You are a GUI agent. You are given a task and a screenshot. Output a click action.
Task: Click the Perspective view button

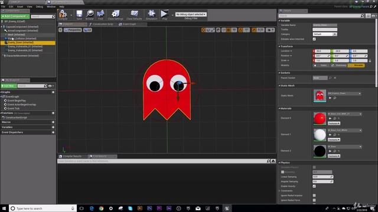point(73,30)
